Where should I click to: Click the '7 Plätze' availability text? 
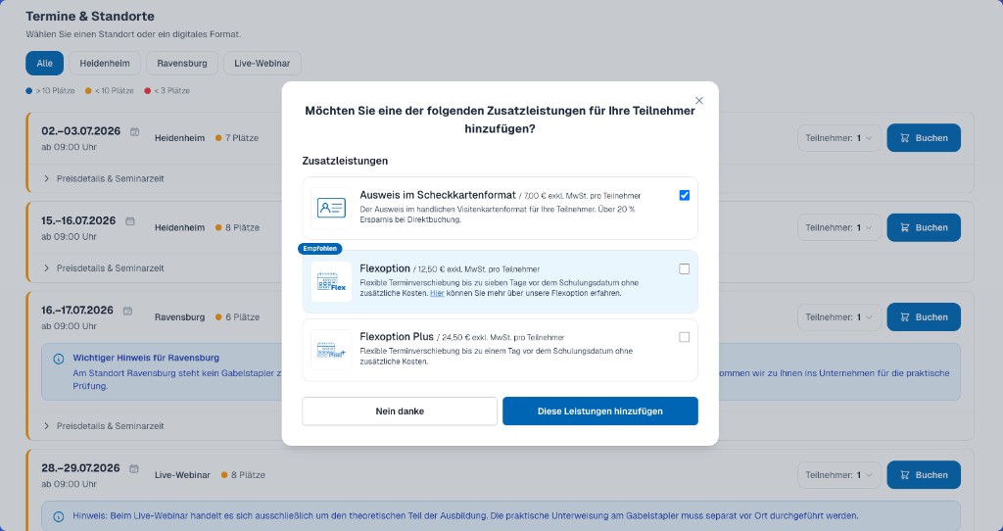(x=242, y=137)
